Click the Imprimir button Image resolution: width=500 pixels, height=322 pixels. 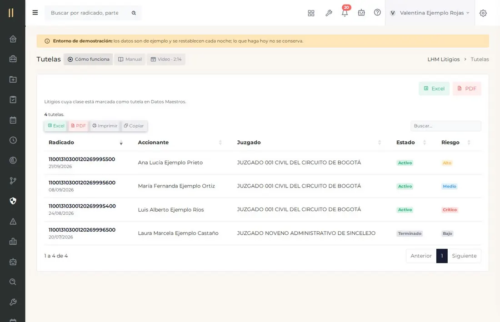click(105, 126)
